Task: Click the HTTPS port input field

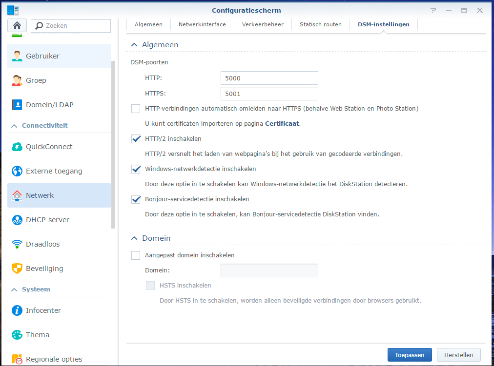Action: [269, 94]
